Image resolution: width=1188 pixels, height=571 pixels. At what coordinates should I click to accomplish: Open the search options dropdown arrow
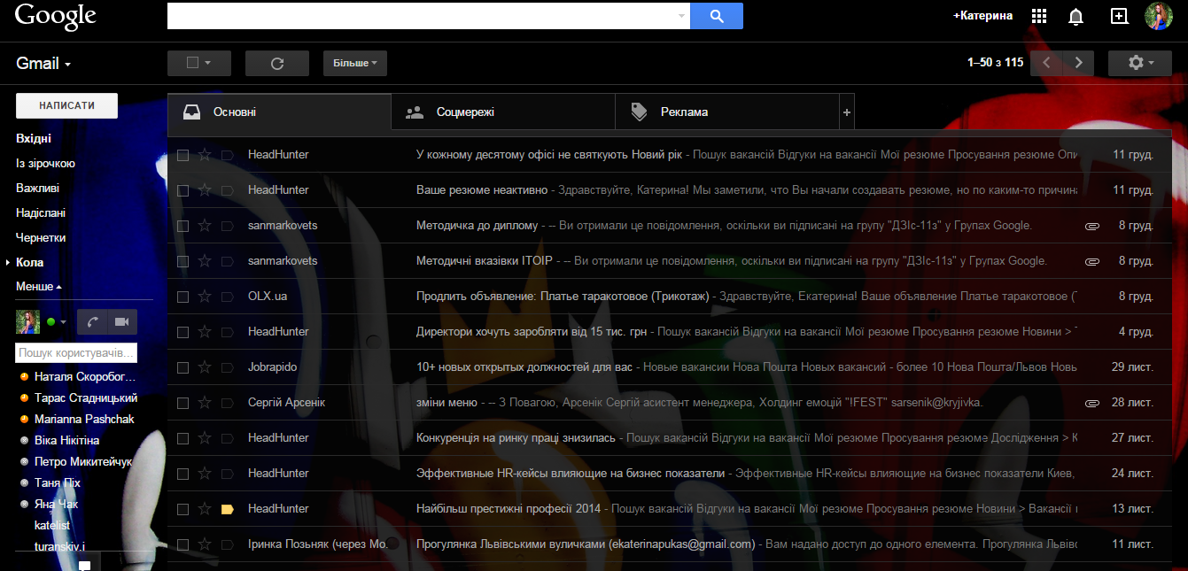[681, 16]
